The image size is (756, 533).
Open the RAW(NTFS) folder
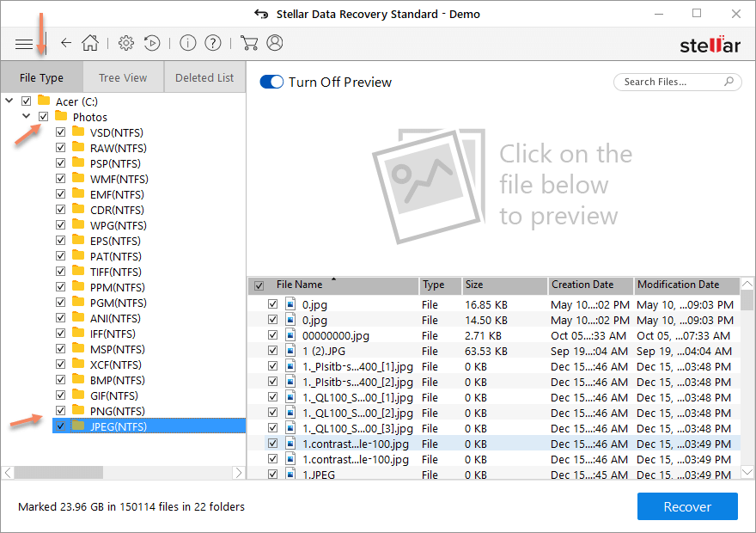(x=119, y=148)
